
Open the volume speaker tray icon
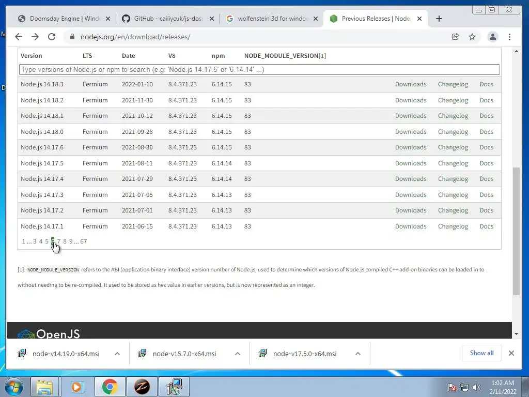(477, 387)
